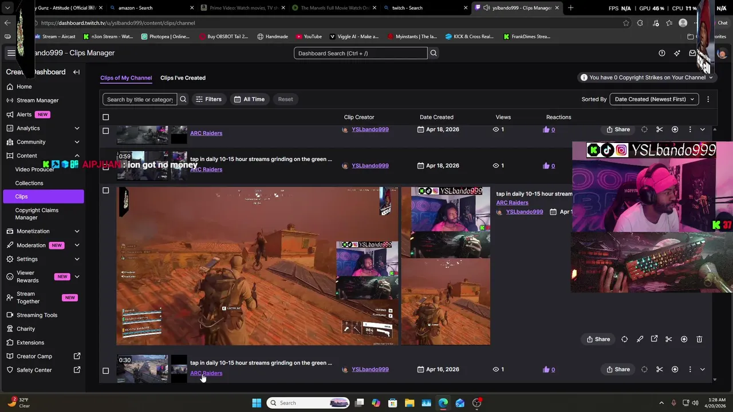Image resolution: width=733 pixels, height=412 pixels.
Task: Open the table options three-dot menu
Action: point(708,99)
